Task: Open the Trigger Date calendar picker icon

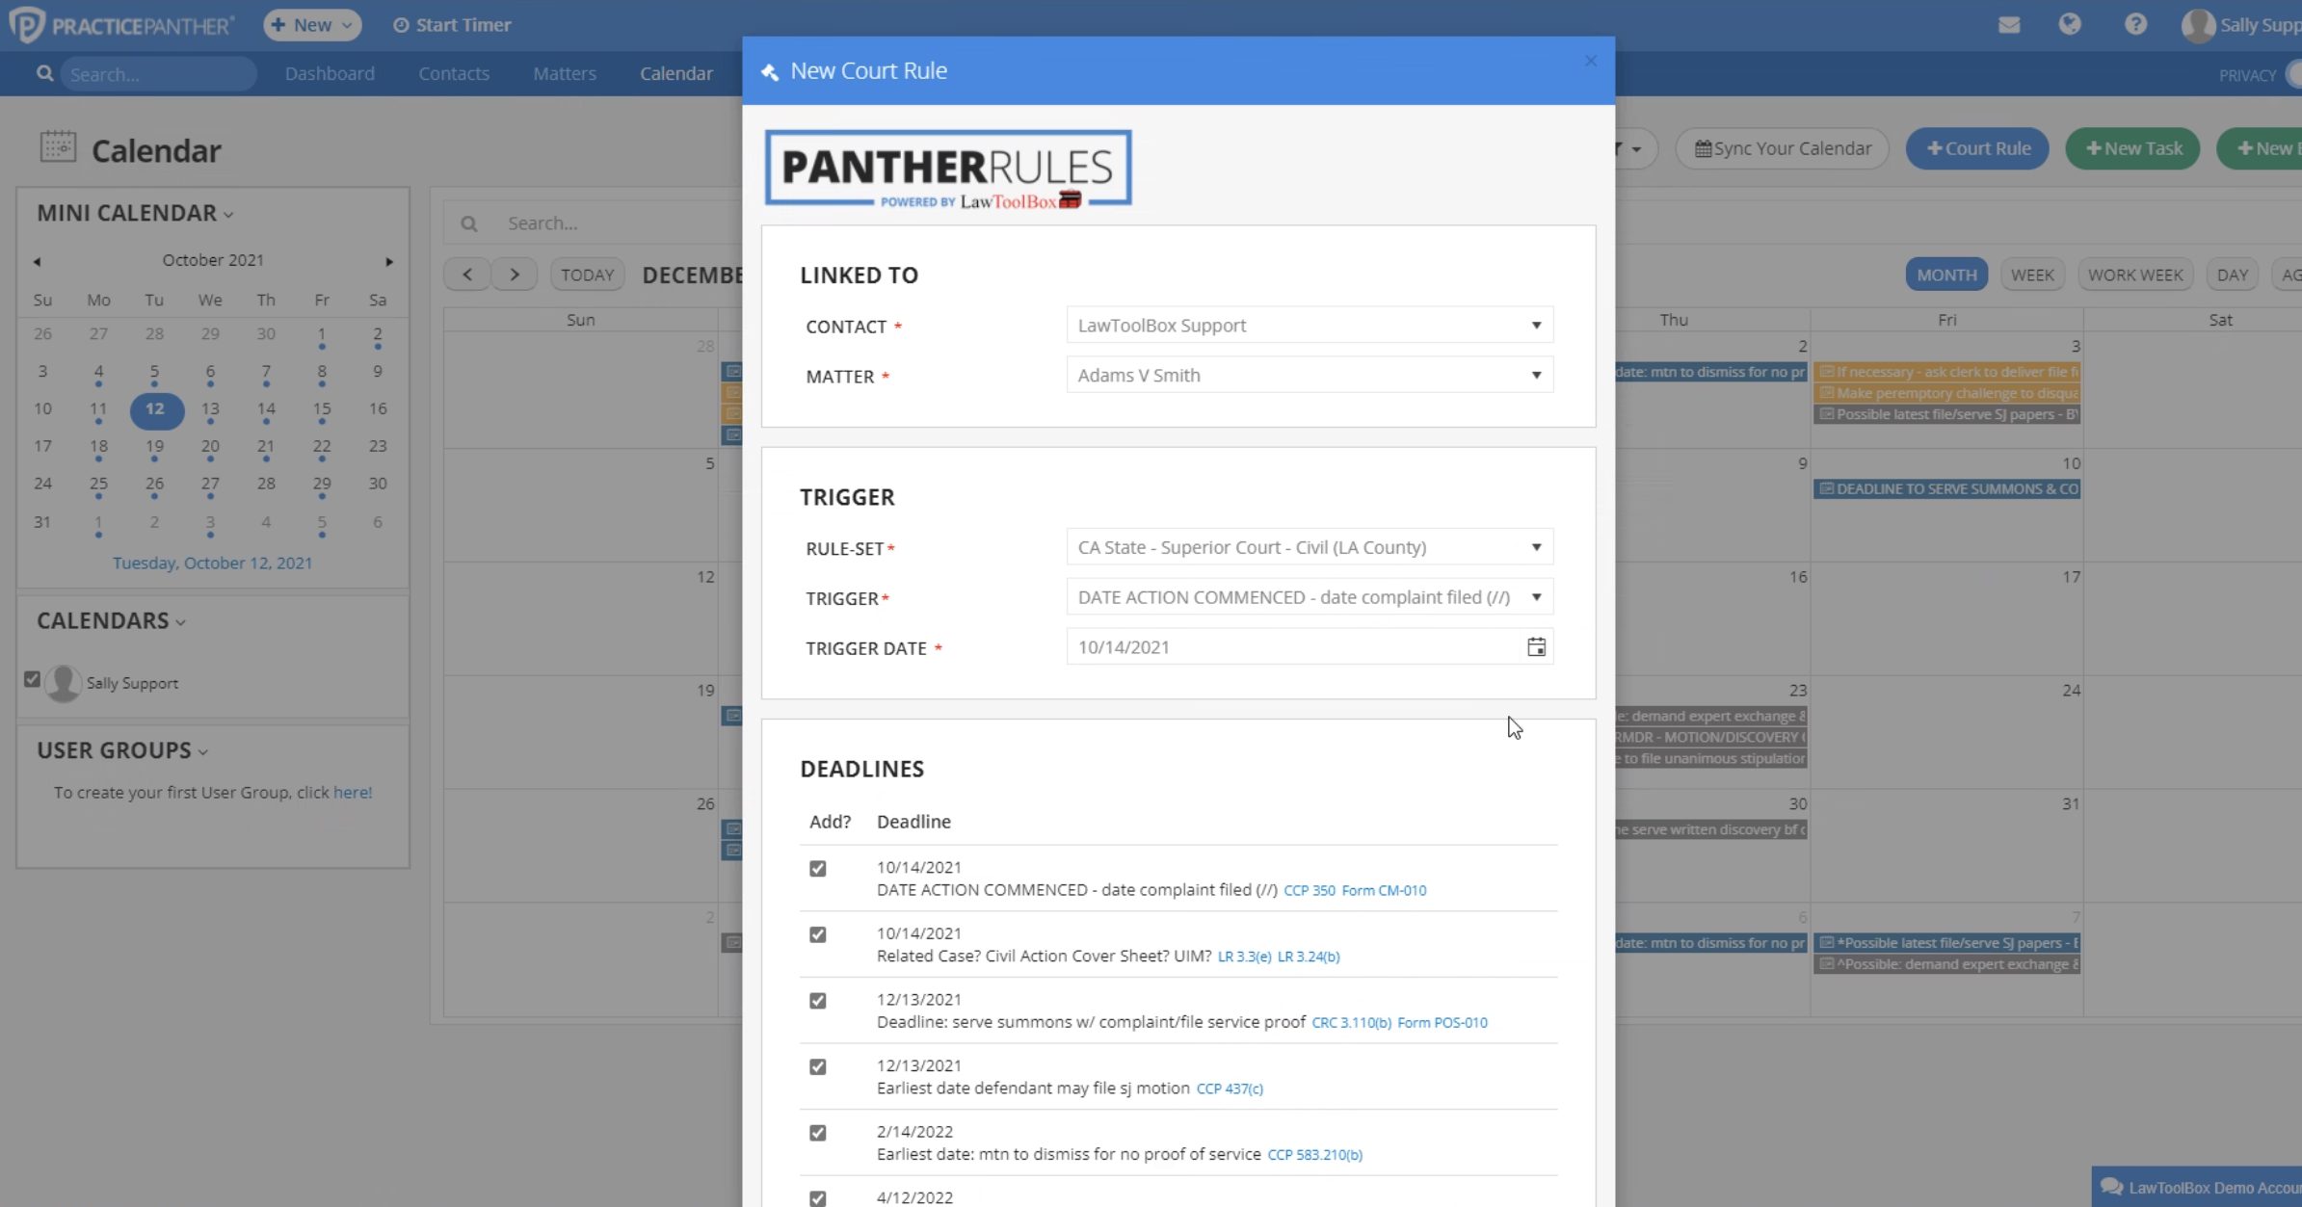Action: (1536, 646)
